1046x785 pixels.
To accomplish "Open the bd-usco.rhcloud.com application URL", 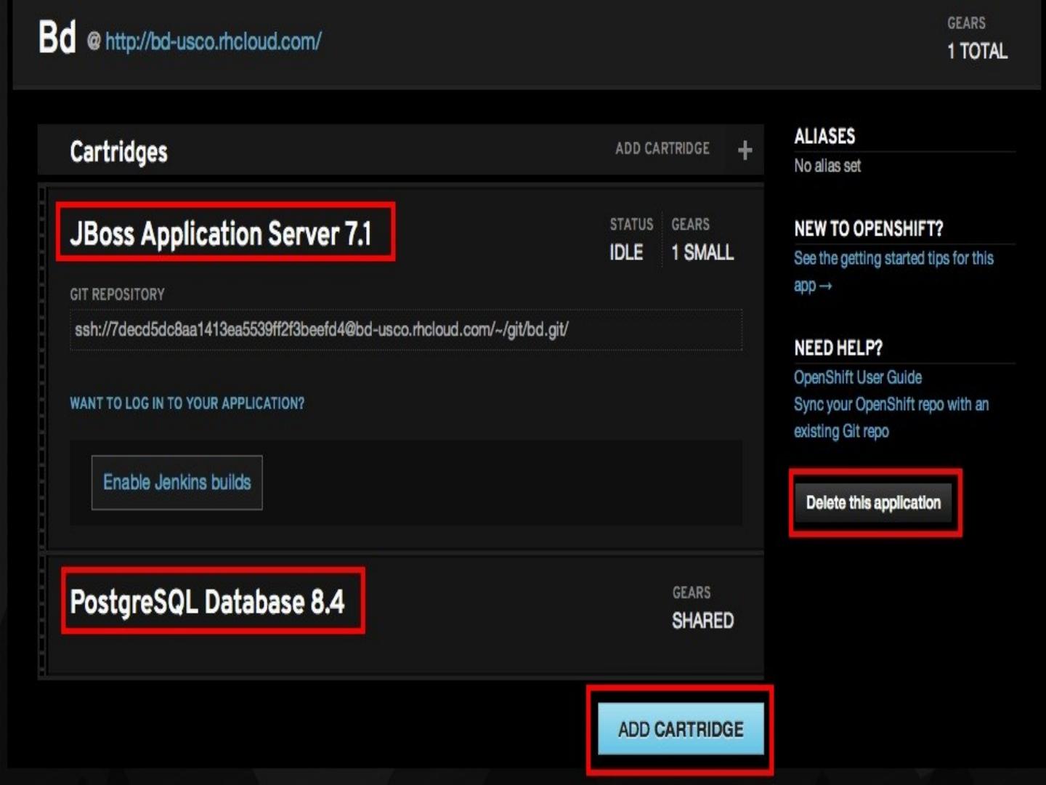I will [x=213, y=41].
